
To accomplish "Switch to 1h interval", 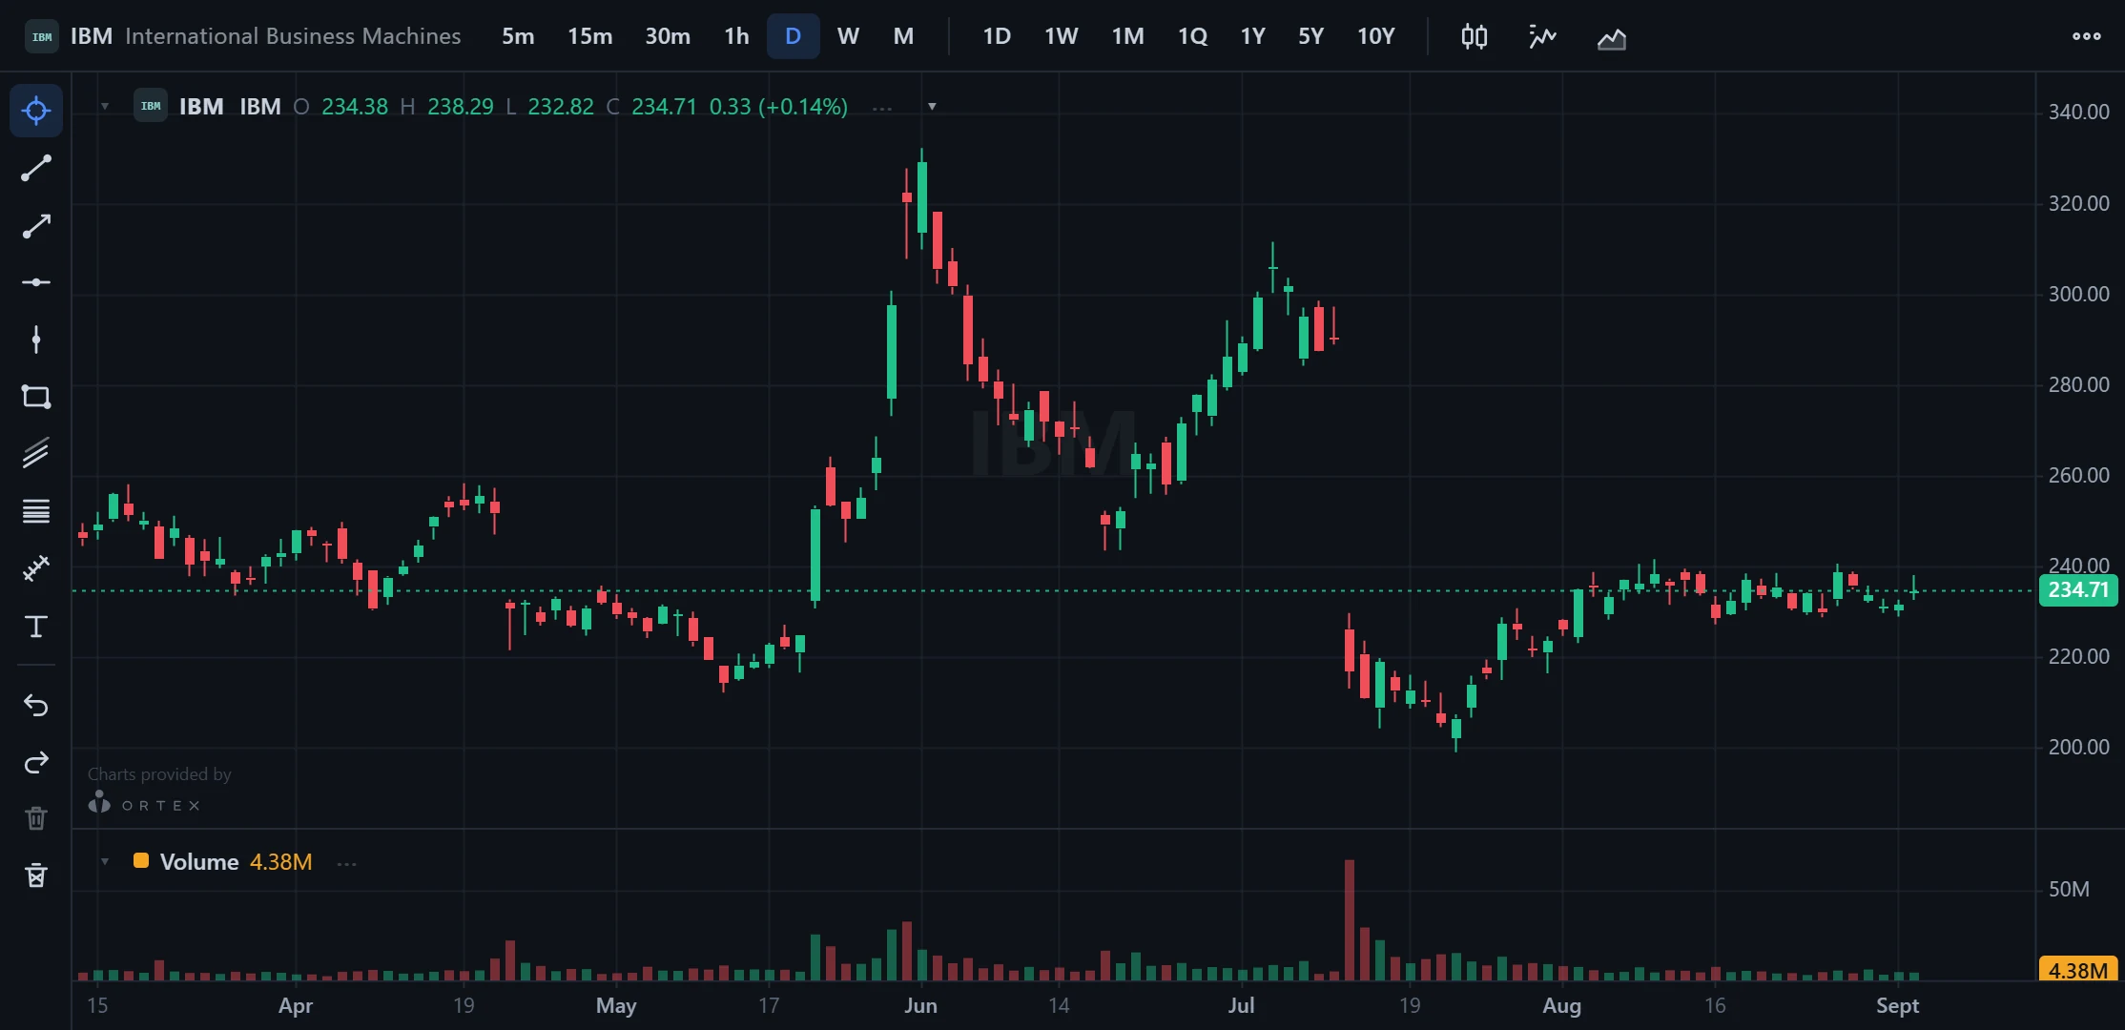I will pos(736,36).
